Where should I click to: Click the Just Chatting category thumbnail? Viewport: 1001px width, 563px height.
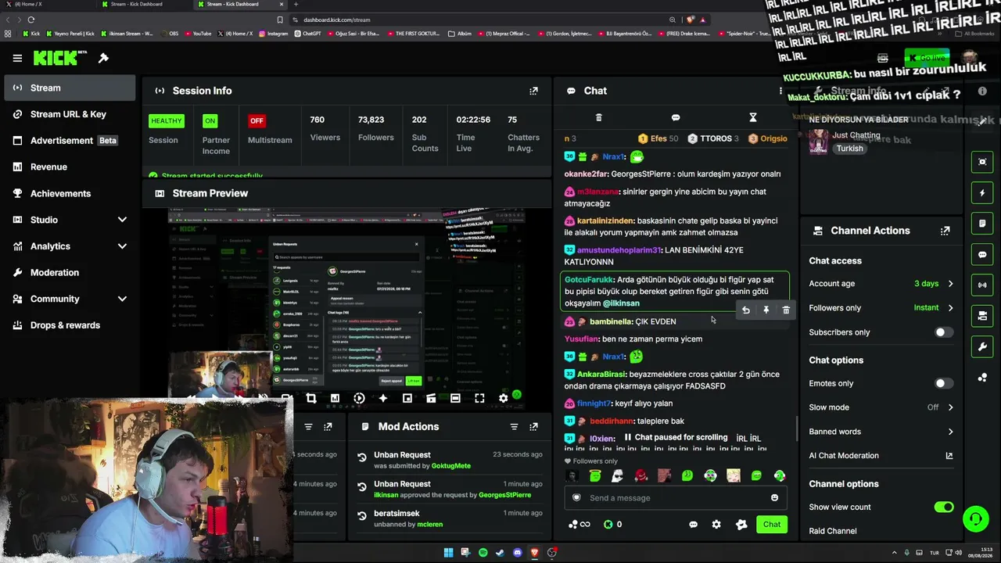pyautogui.click(x=819, y=142)
